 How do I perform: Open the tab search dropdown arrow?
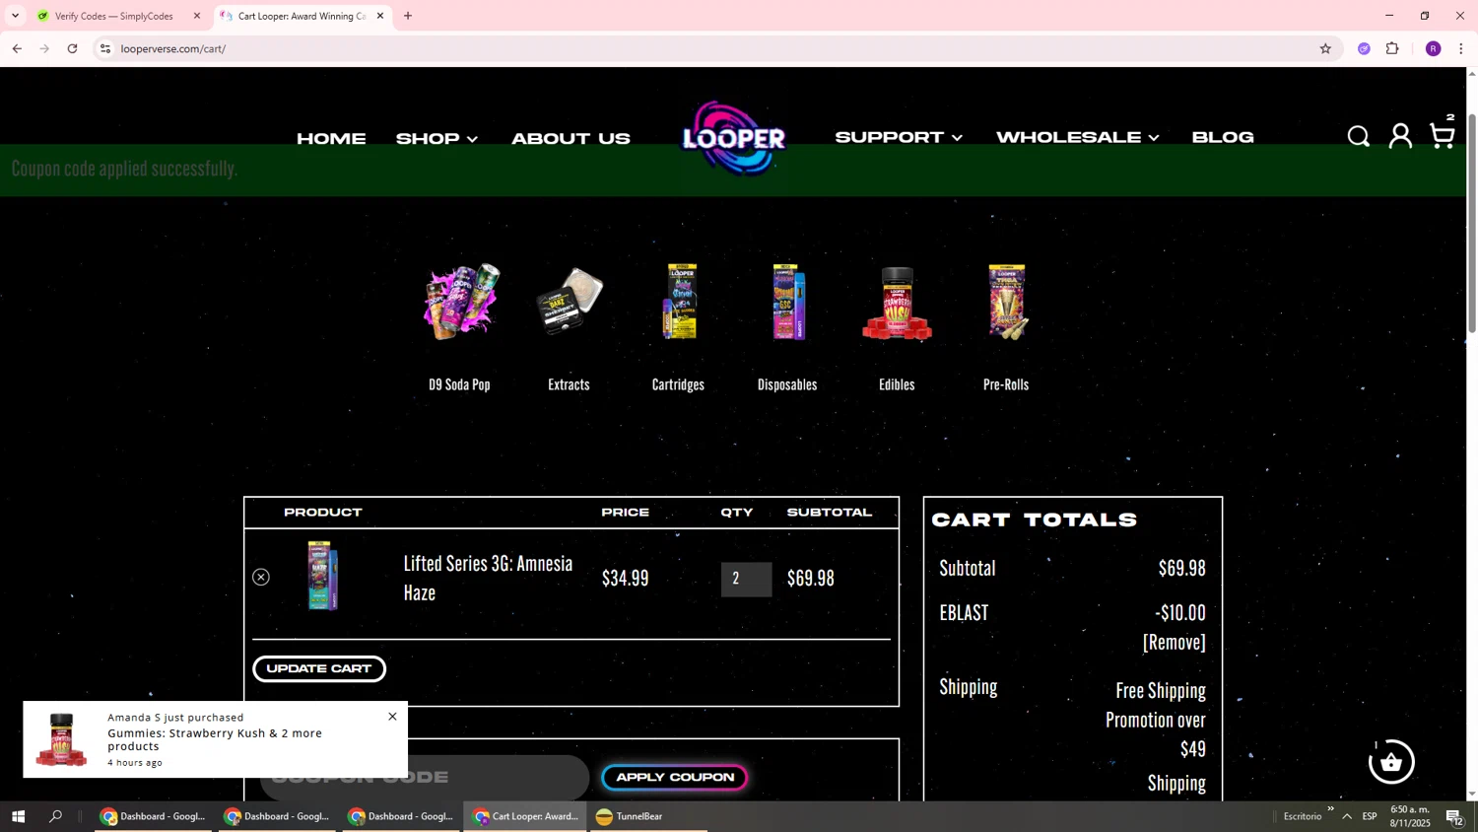pyautogui.click(x=15, y=16)
